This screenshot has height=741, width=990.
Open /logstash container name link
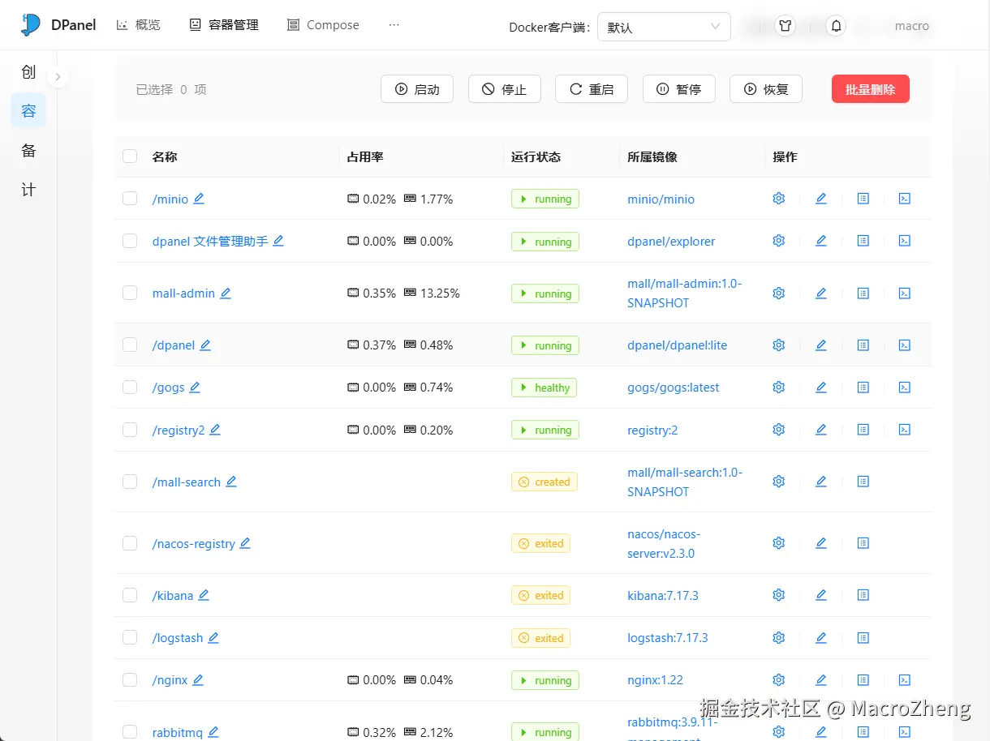(178, 638)
